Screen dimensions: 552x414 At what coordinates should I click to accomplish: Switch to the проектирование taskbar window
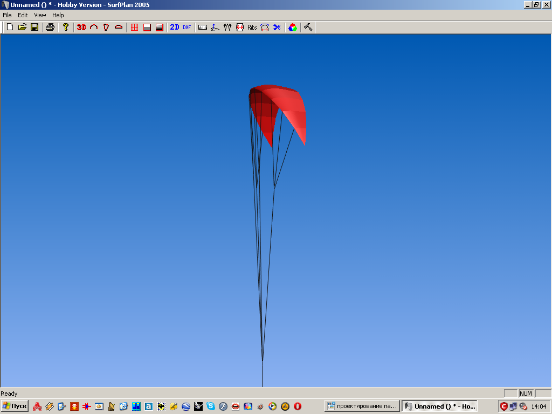coord(363,406)
